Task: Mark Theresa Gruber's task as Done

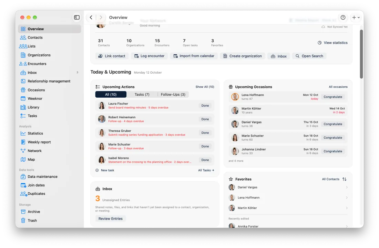Action: tap(205, 133)
